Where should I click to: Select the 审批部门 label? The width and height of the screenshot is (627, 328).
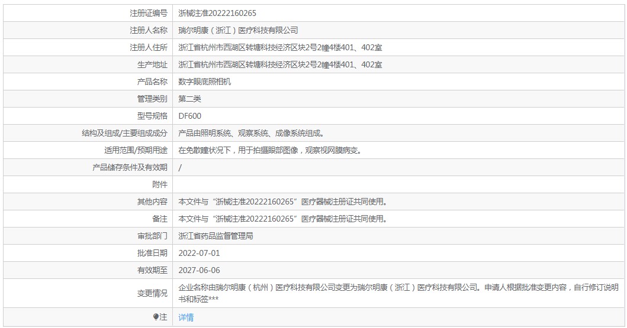(x=152, y=236)
